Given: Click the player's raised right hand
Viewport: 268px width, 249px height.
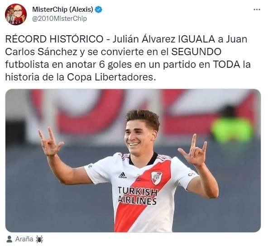Looking at the screenshot, I should pyautogui.click(x=49, y=141).
